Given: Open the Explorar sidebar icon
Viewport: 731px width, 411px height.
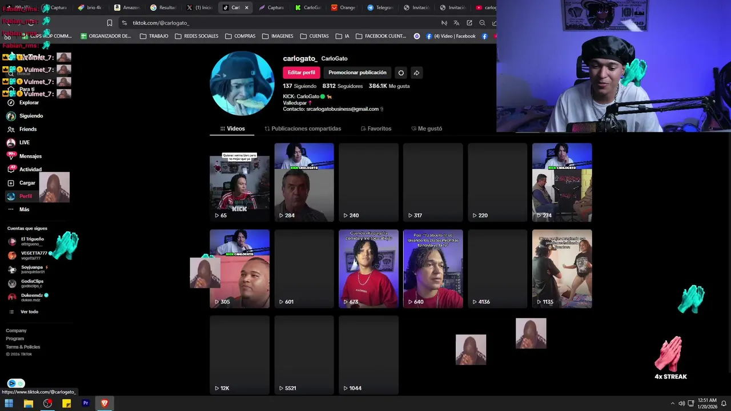Looking at the screenshot, I should coord(11,103).
